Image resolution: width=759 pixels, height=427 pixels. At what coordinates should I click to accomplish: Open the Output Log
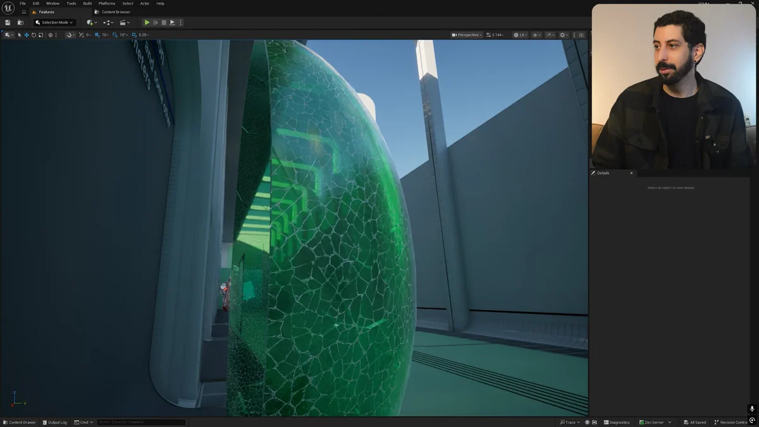pos(54,422)
